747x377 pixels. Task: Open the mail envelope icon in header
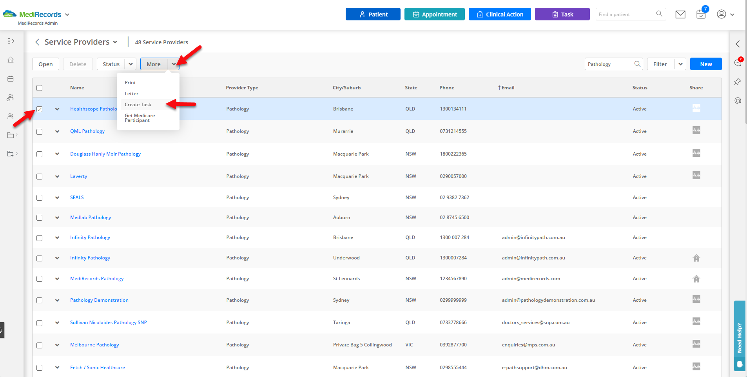coord(680,14)
